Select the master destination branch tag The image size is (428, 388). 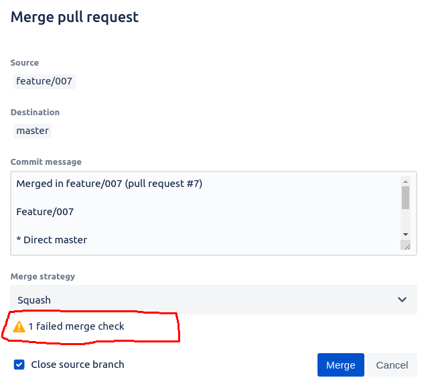coord(32,131)
